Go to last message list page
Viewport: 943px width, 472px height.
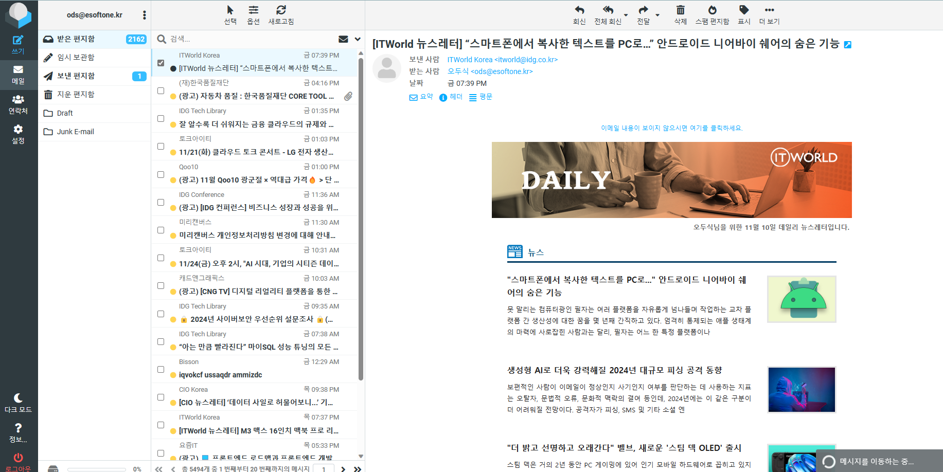[x=357, y=469]
